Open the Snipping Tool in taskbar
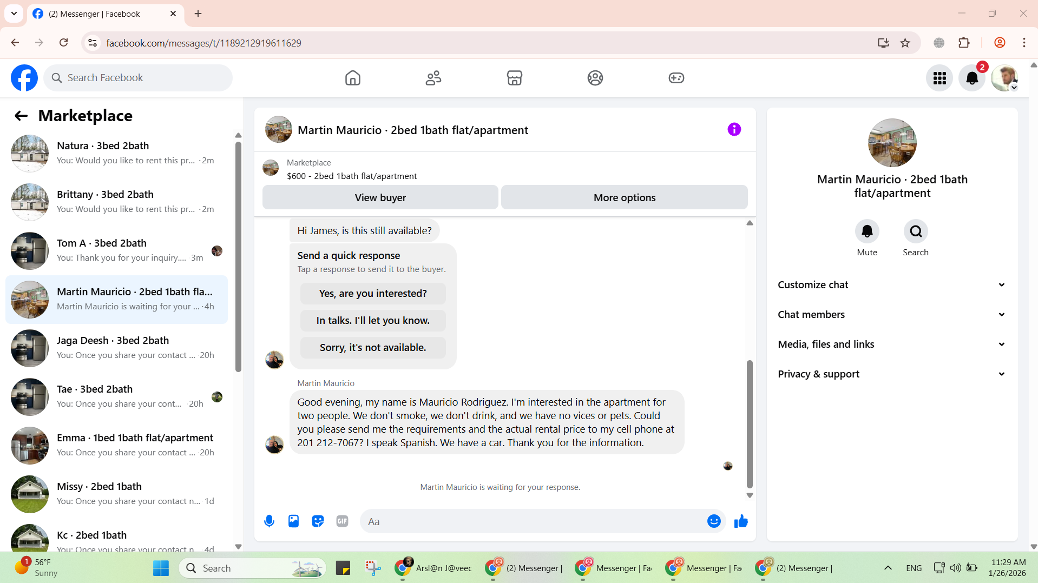 pyautogui.click(x=373, y=568)
